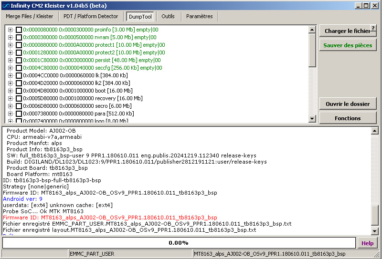Click the Infinity logo in the title bar
This screenshot has width=382, height=259.
click(5, 5)
